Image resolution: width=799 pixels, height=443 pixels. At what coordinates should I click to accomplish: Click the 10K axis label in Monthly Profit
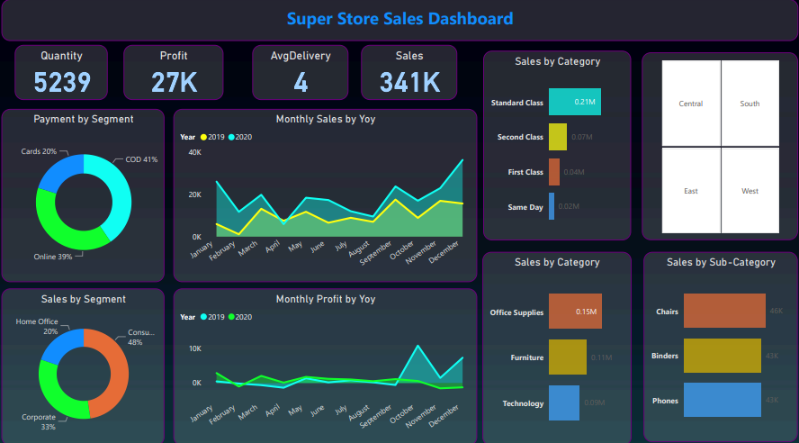(x=195, y=348)
